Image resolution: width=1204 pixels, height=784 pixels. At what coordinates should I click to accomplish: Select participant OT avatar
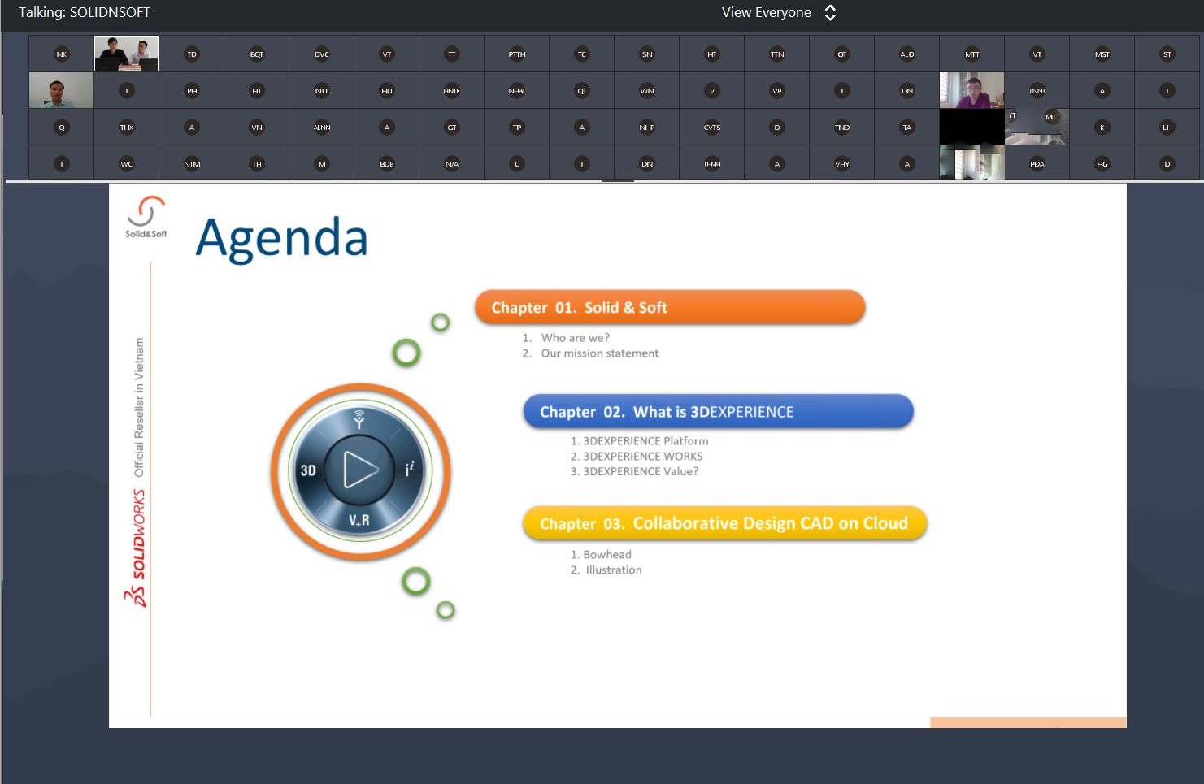click(842, 54)
